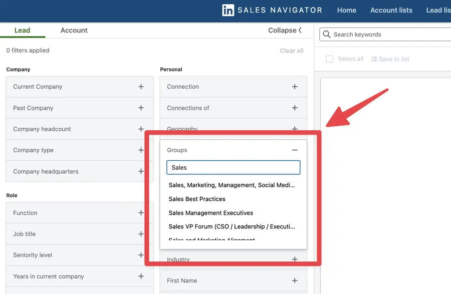Click the Save to list button
This screenshot has width=451, height=294.
[390, 59]
